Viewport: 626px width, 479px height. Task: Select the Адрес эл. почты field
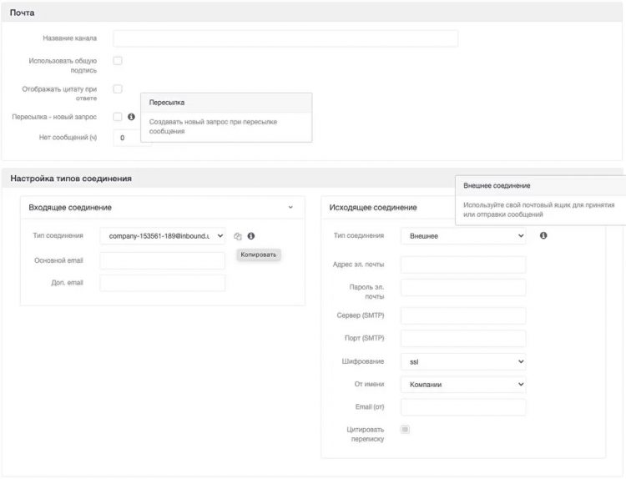463,265
